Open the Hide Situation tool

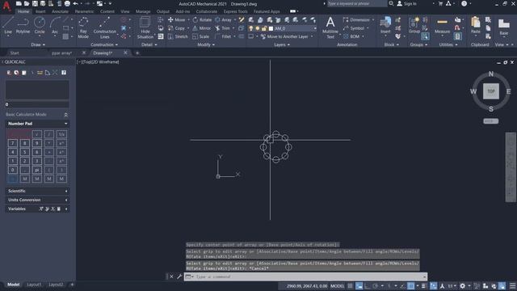point(145,27)
